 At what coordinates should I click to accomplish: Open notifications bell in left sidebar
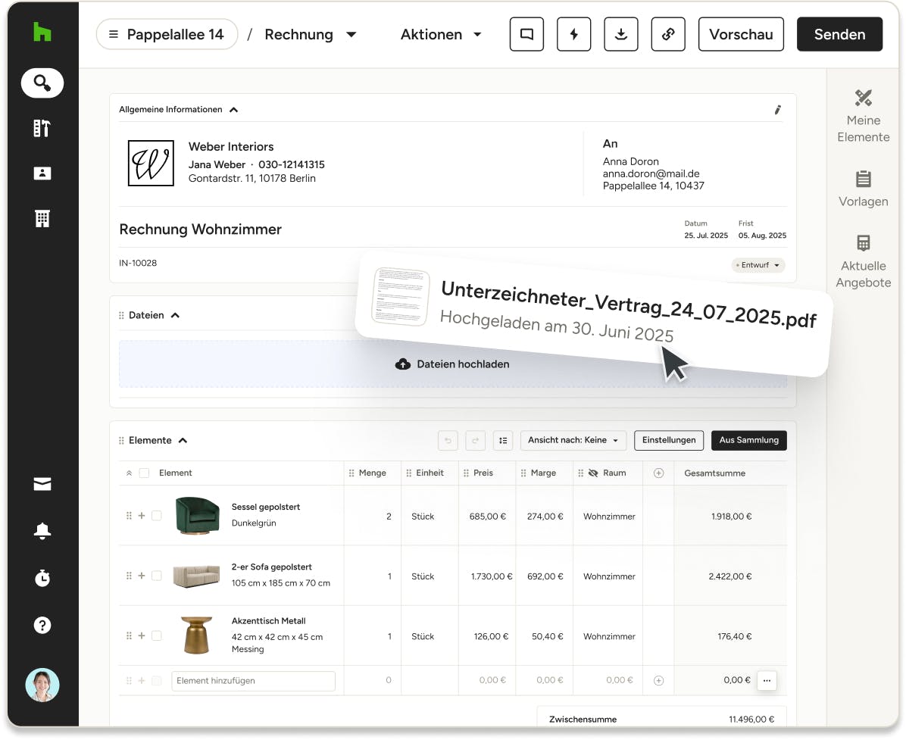[x=42, y=532]
